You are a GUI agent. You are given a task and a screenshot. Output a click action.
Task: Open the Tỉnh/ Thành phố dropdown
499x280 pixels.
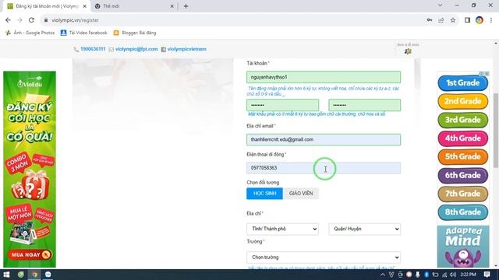(x=282, y=229)
